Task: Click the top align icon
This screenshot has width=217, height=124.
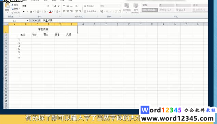Action: [64, 6]
